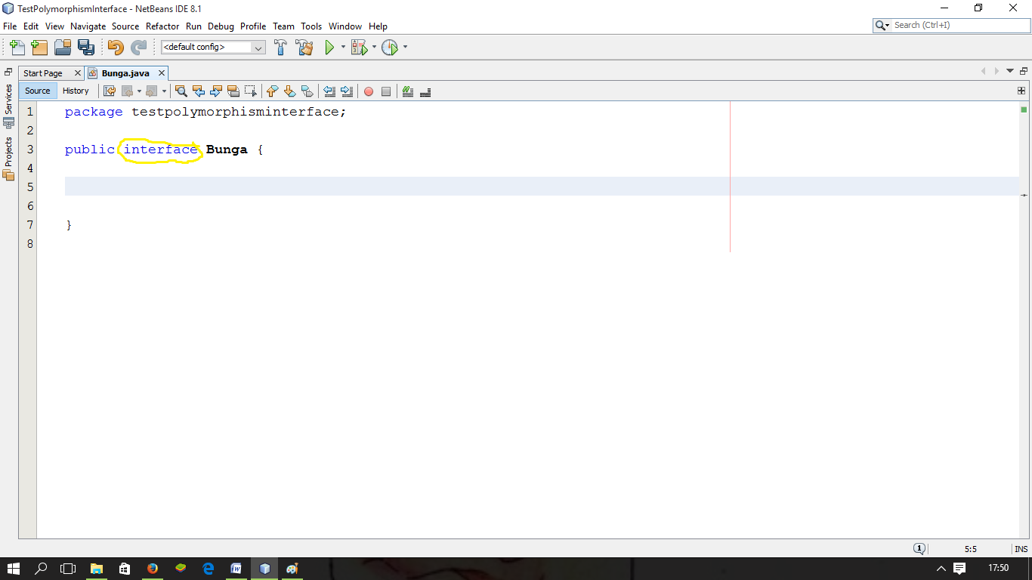
Task: Switch to the Start Page tab
Action: 44,73
